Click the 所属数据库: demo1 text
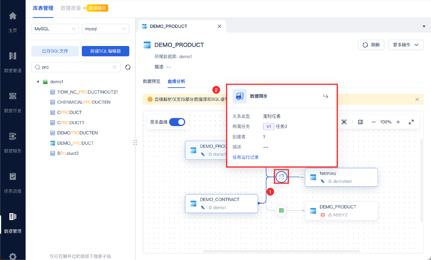431x260 pixels. click(x=173, y=57)
